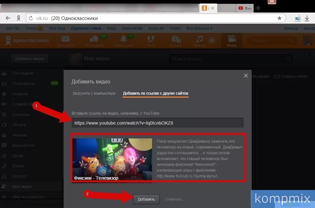Open Игры in the Mail.Ru bar
The image size is (315, 208).
coord(111,28)
